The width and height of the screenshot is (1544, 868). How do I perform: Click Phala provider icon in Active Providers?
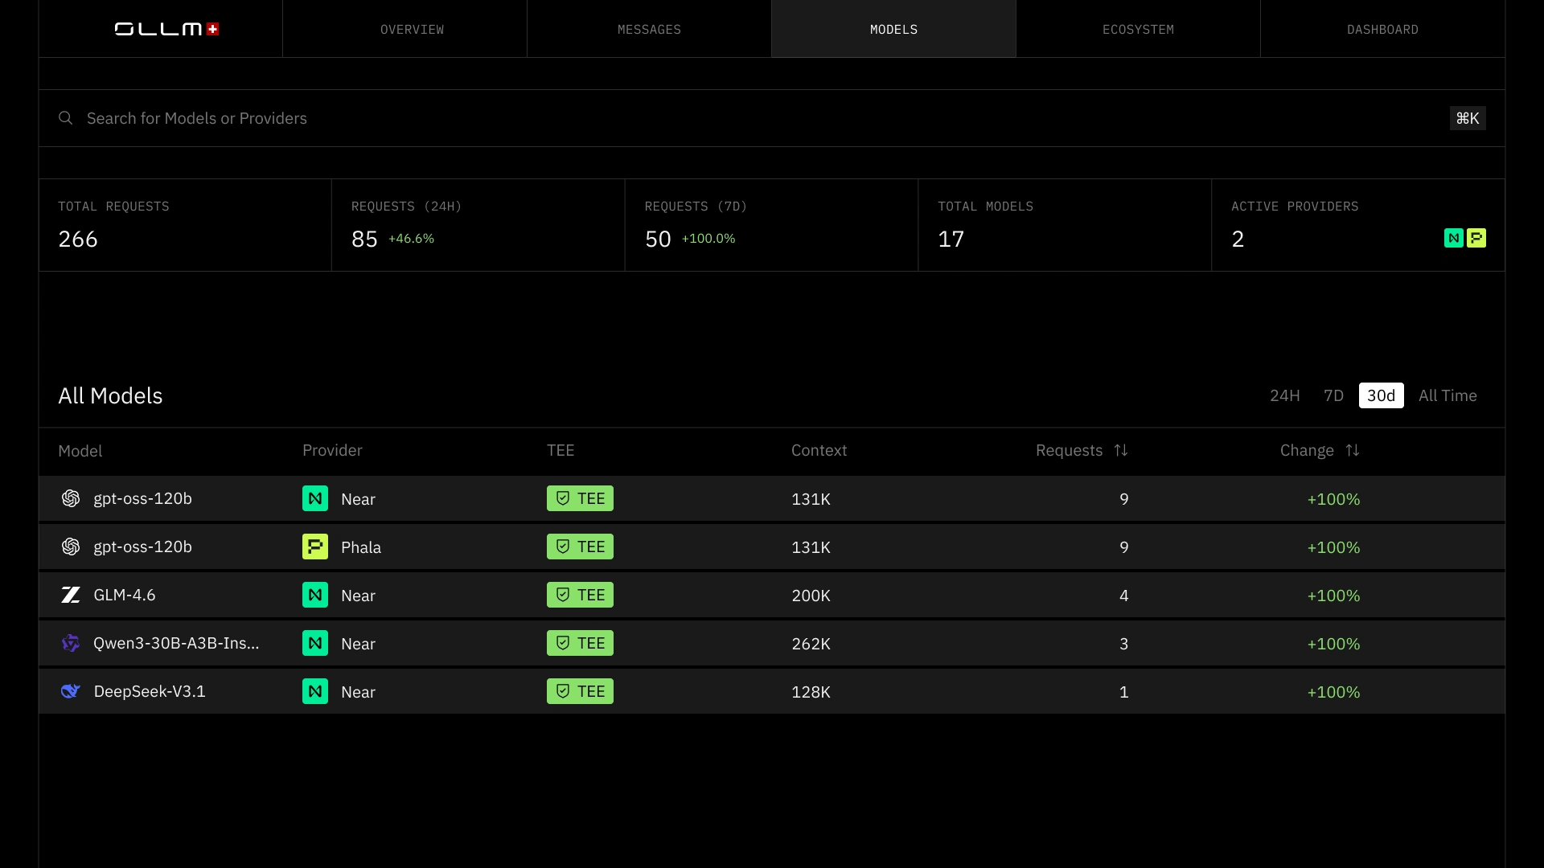[x=1476, y=238]
